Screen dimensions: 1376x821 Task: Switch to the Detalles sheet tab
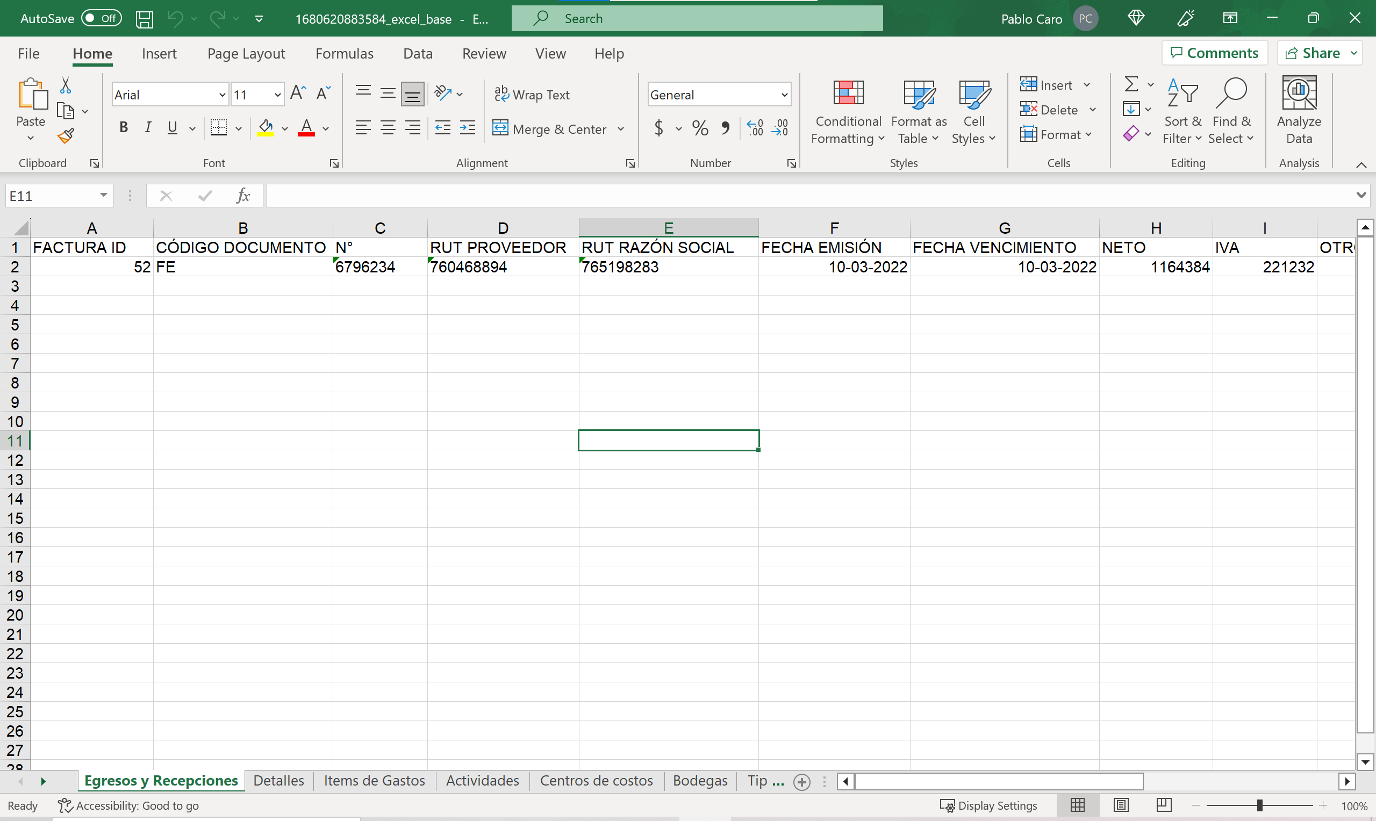click(278, 781)
